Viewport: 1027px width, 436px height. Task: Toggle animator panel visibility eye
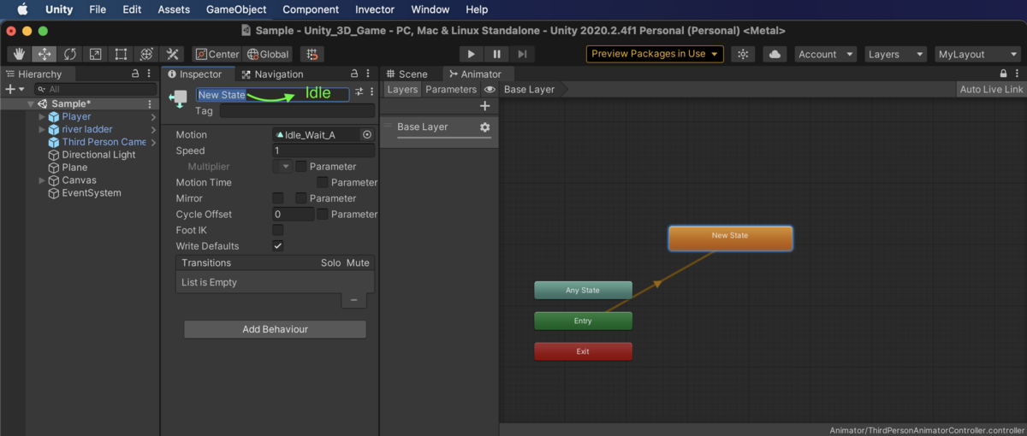[490, 89]
